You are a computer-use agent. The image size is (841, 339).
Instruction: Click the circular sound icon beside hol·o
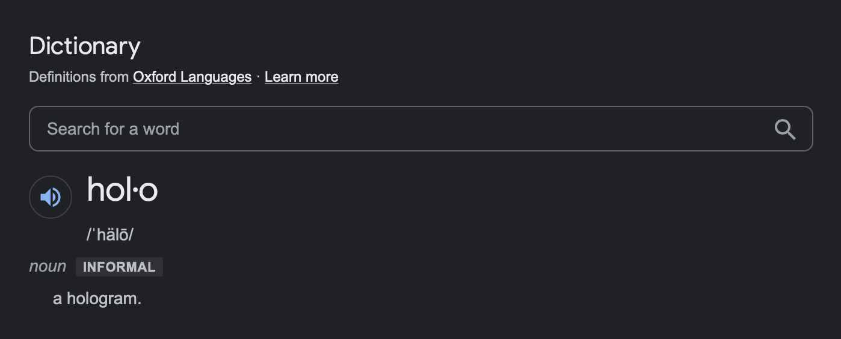click(x=51, y=197)
